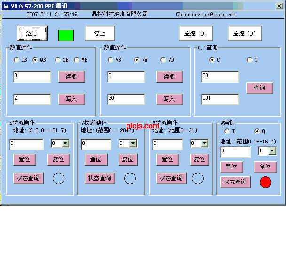
Task: Focus the address field in QB value group
Action: click(32, 77)
